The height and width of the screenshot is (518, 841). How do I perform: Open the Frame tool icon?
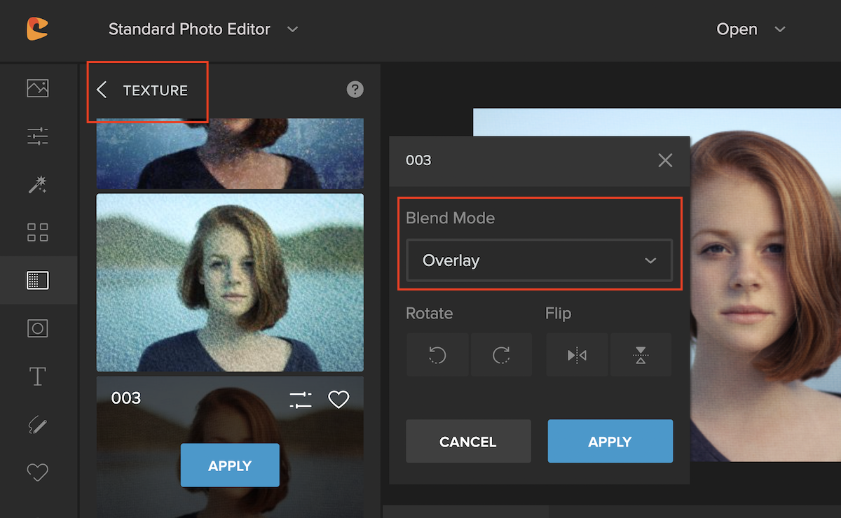click(x=37, y=328)
